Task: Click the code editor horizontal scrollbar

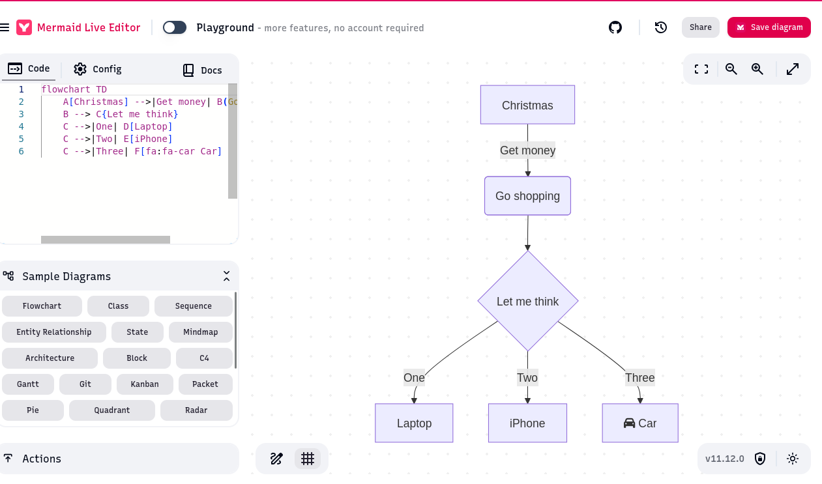Action: (106, 240)
